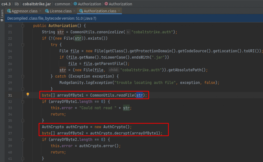Collapse the try block fold at line 23
The width and height of the screenshot is (263, 162).
click(23, 45)
